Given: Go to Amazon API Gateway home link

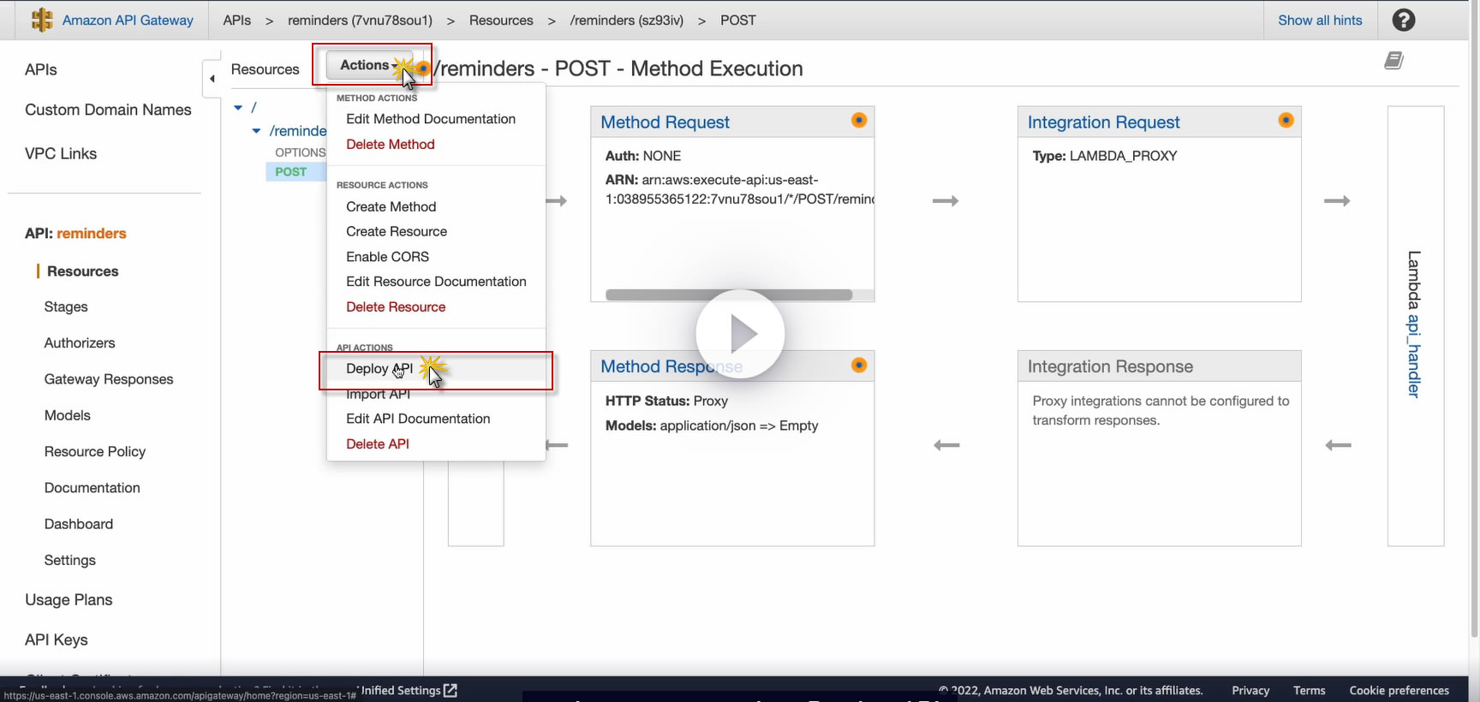Looking at the screenshot, I should [x=128, y=21].
